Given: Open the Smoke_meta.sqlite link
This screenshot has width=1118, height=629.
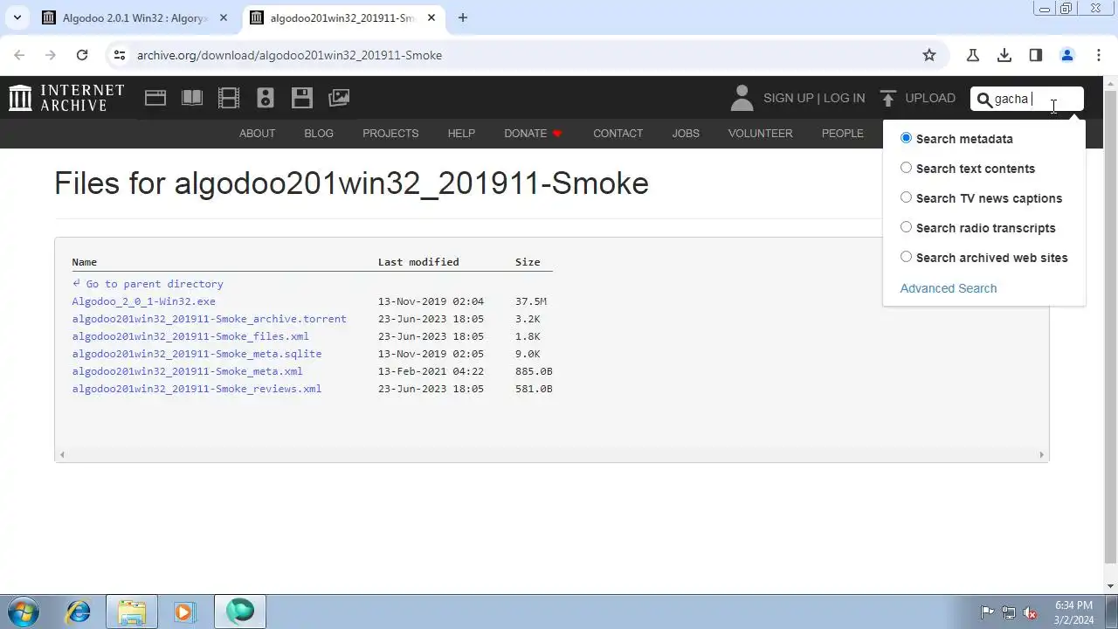Looking at the screenshot, I should tap(197, 354).
